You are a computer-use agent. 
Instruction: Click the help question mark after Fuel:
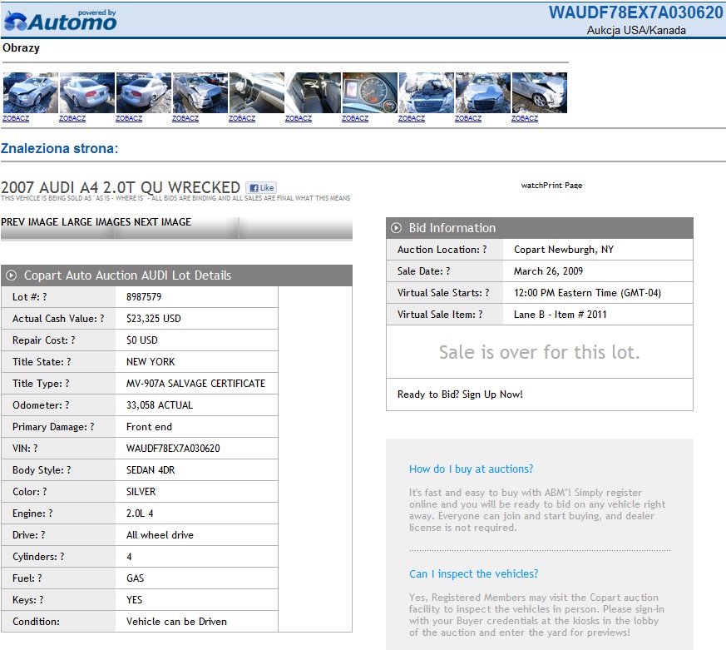tap(39, 578)
